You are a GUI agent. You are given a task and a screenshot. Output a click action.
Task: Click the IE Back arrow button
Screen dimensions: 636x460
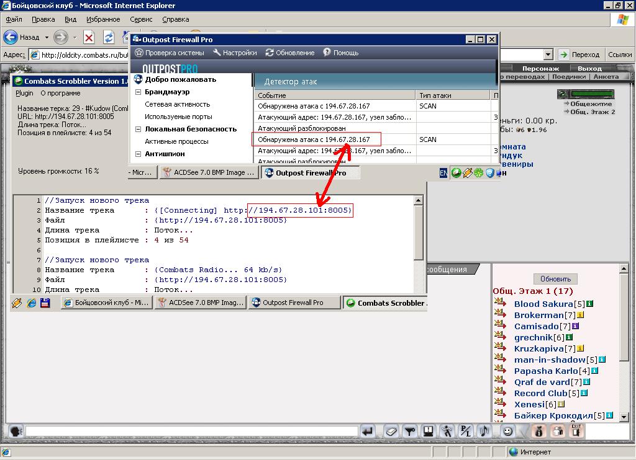(11, 37)
